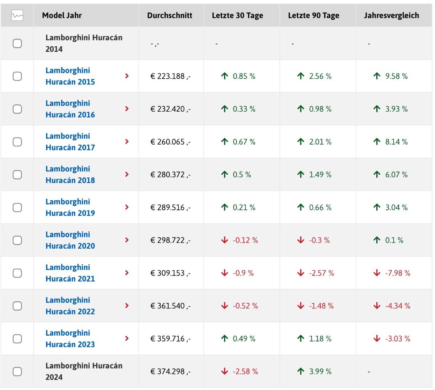Click the average price € 374.298
The width and height of the screenshot is (435, 390).
coord(170,372)
